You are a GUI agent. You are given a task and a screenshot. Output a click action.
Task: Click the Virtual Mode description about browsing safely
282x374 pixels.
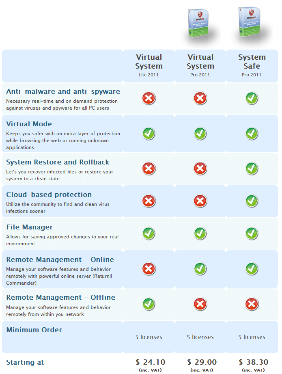tap(63, 141)
